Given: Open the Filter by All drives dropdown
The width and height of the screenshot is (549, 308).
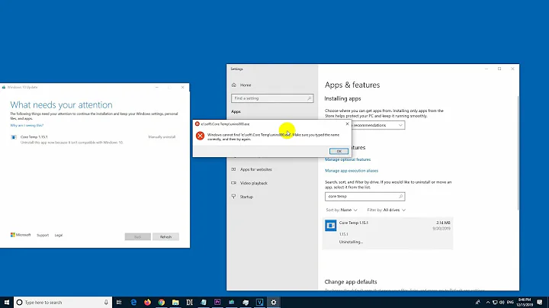Looking at the screenshot, I should [x=386, y=210].
